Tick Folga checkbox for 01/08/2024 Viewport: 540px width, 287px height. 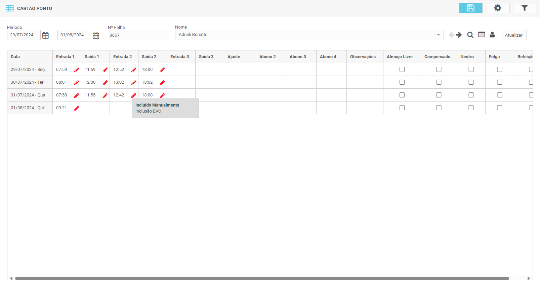pyautogui.click(x=500, y=108)
